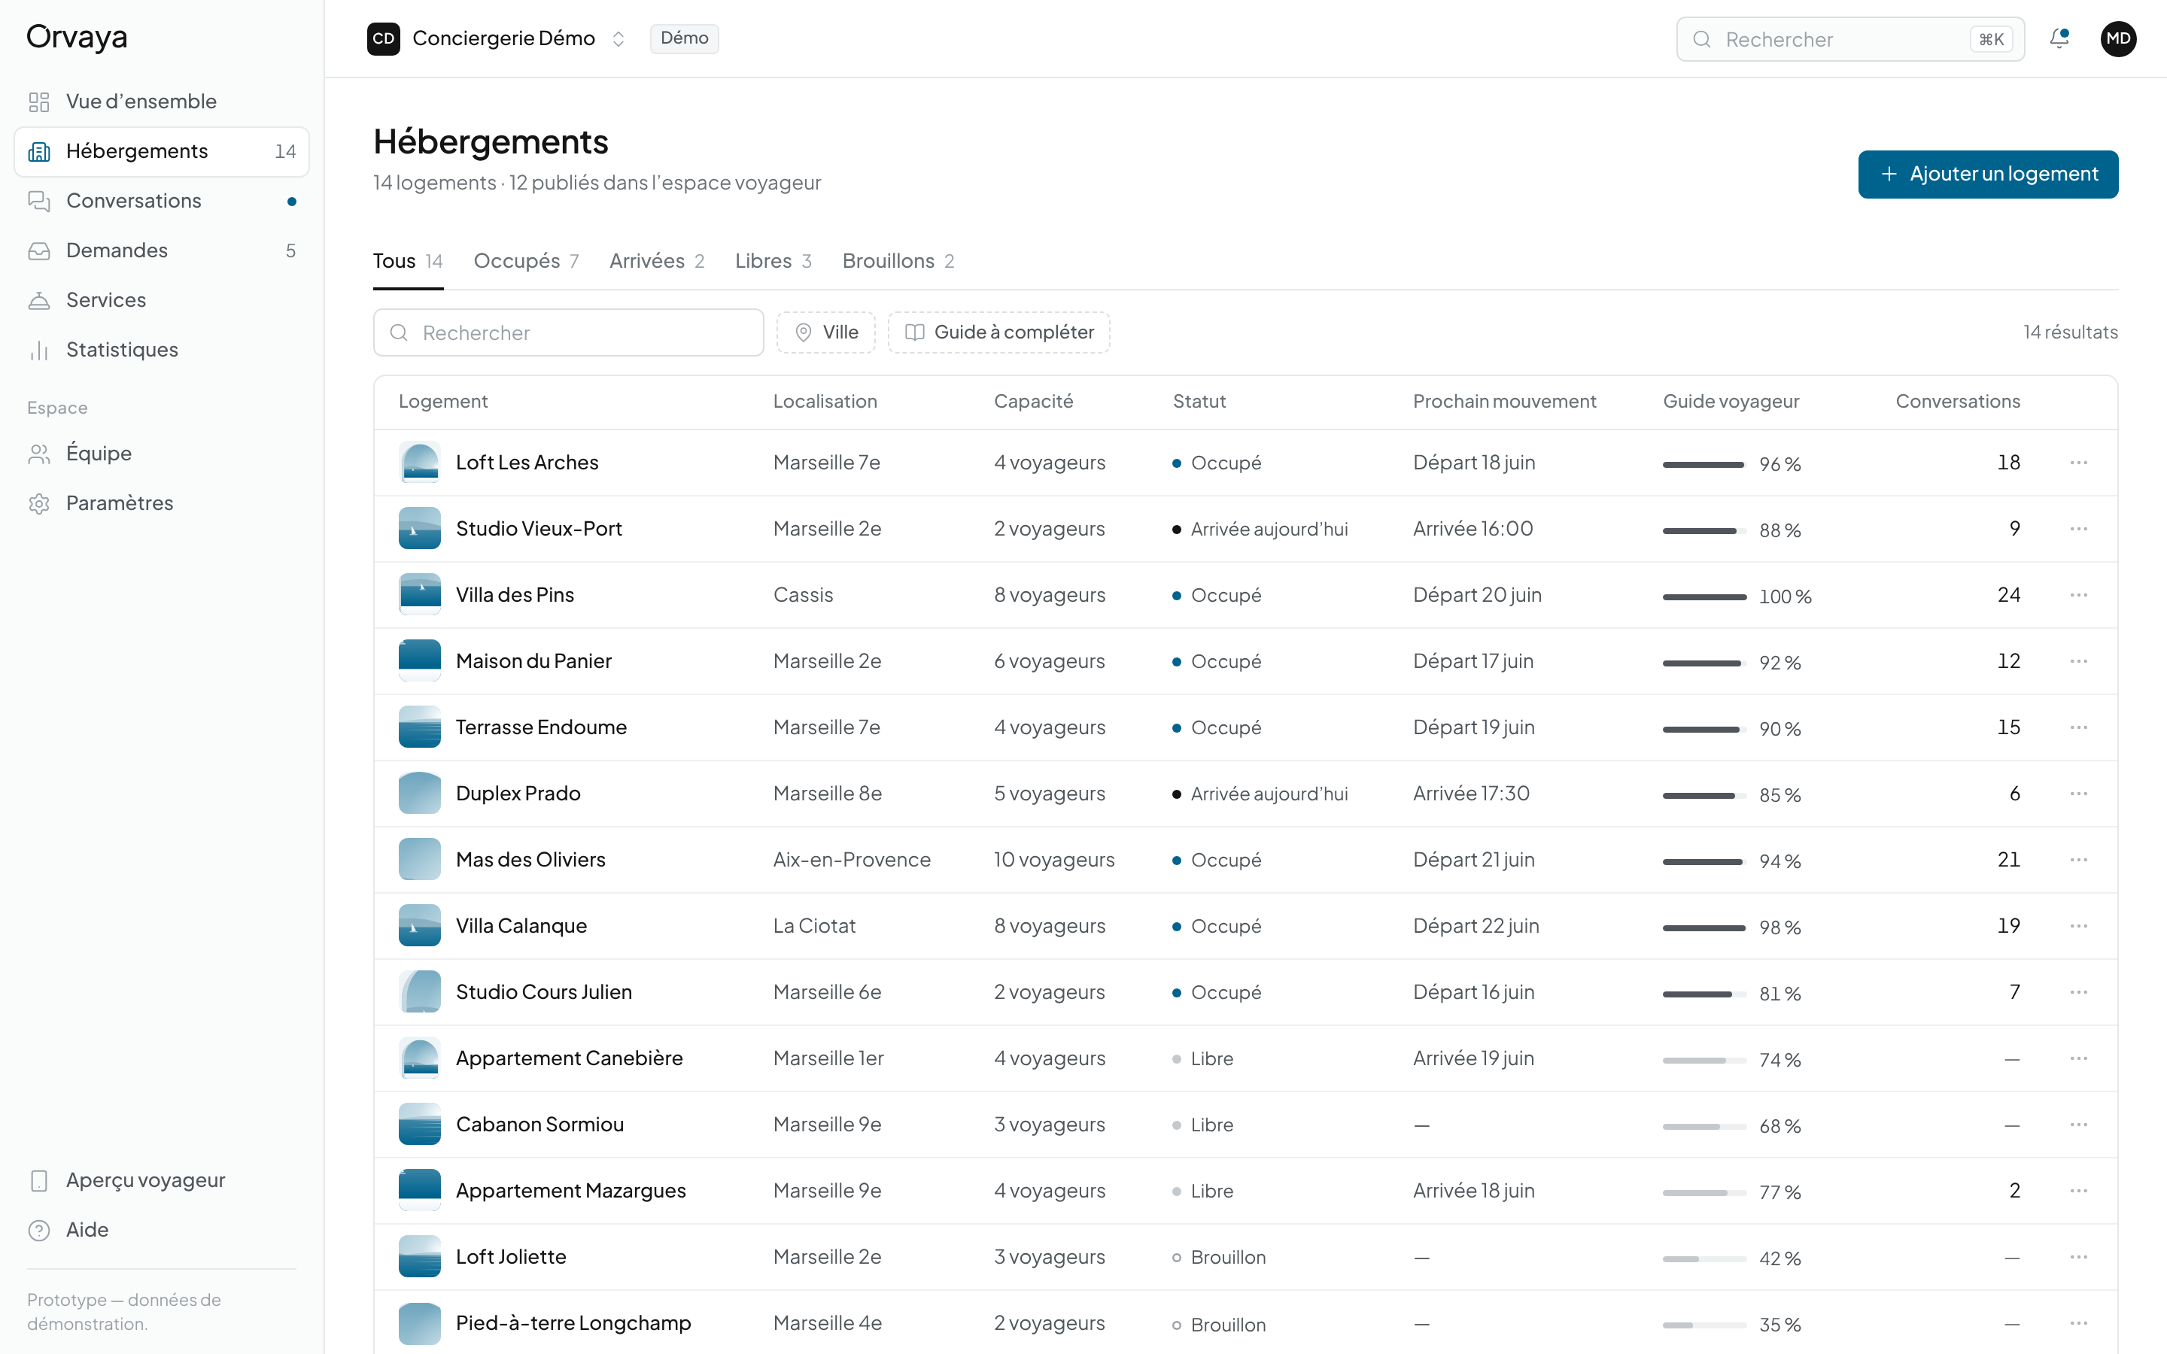The width and height of the screenshot is (2167, 1354).
Task: Open the Équipe page
Action: click(161, 453)
